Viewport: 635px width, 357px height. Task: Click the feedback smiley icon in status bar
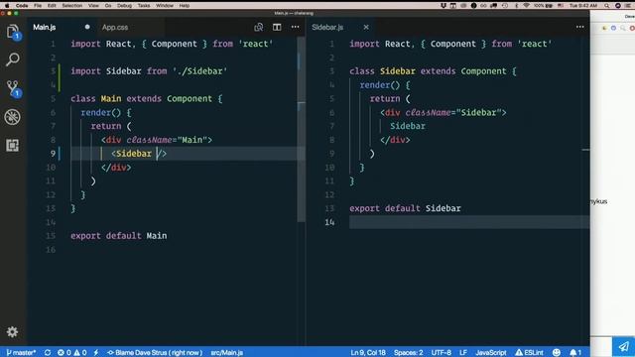(x=557, y=353)
